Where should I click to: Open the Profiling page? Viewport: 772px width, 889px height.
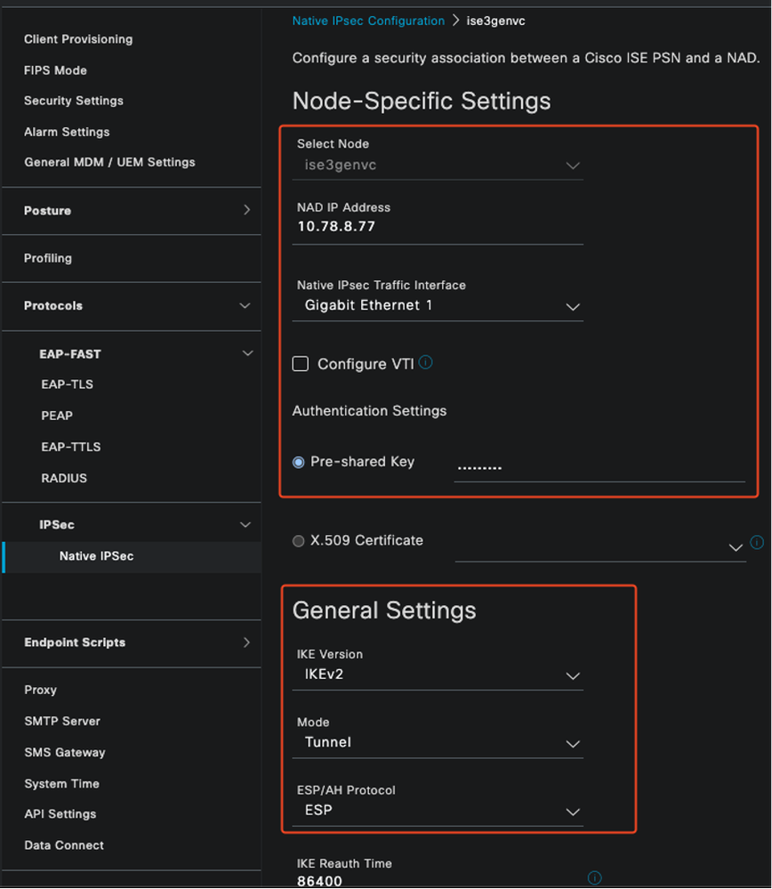[x=48, y=259]
